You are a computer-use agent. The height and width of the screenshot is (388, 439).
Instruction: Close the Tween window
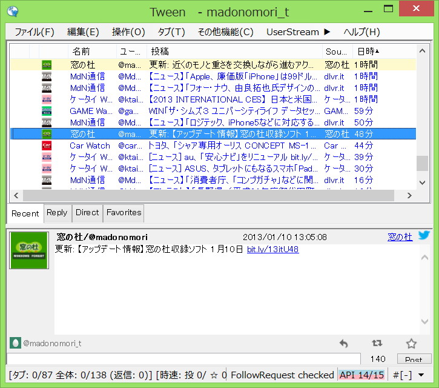[417, 8]
